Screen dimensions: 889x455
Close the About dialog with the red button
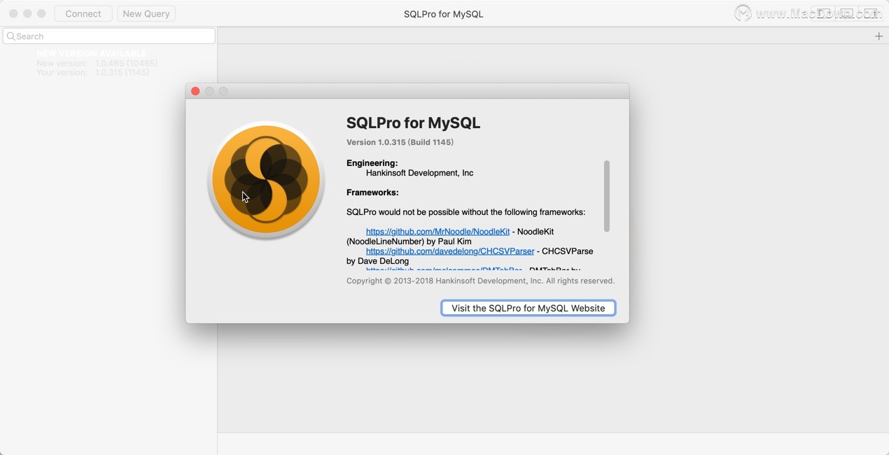[195, 91]
